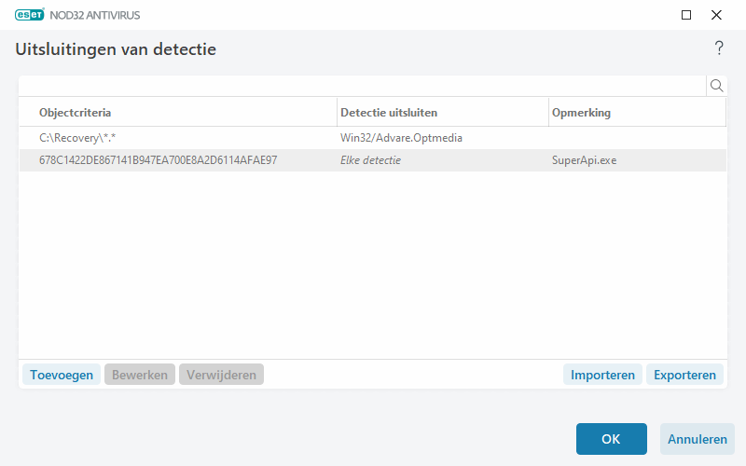Sort by the Detectie uitsluiten column header
This screenshot has height=466, width=746.
442,113
